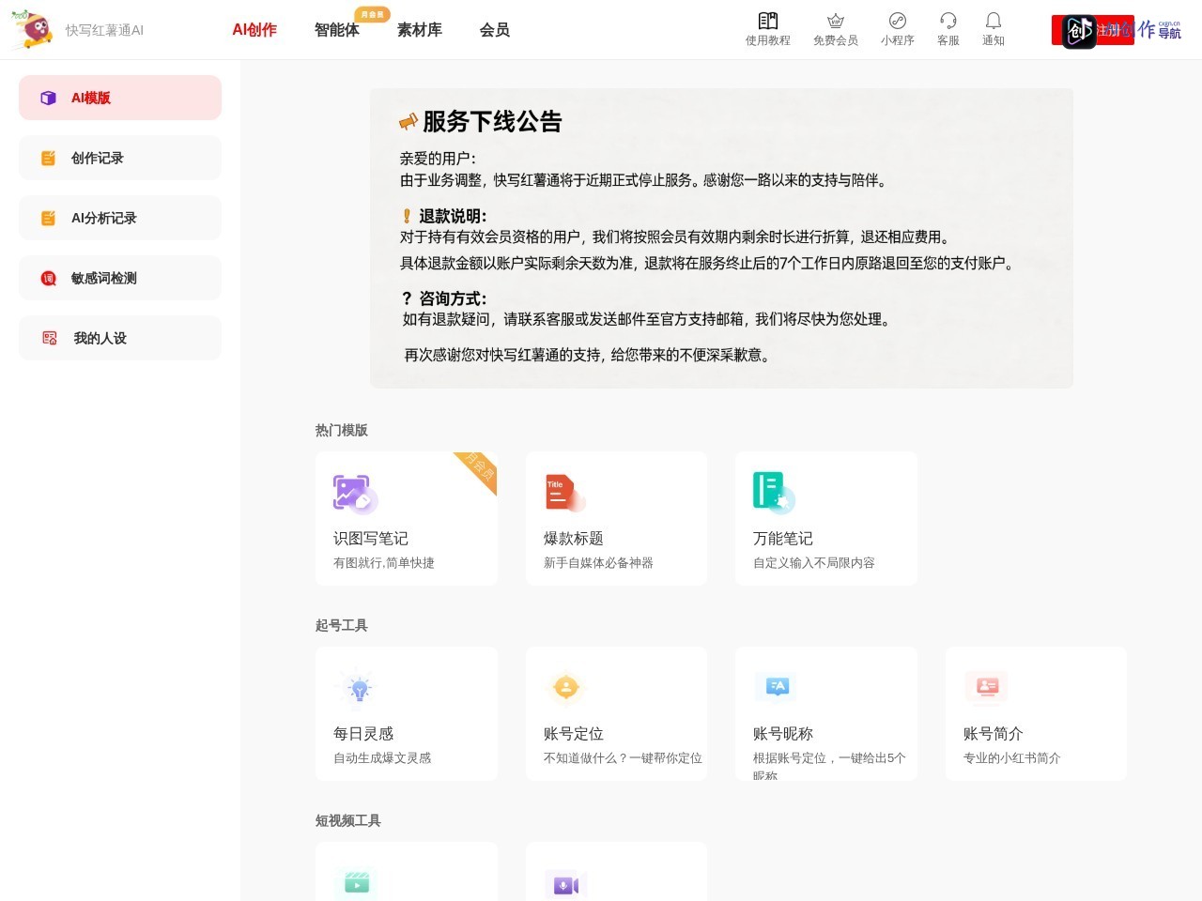Screen dimensions: 1202x901
Task: Open 创作记录 in the sidebar
Action: click(120, 158)
